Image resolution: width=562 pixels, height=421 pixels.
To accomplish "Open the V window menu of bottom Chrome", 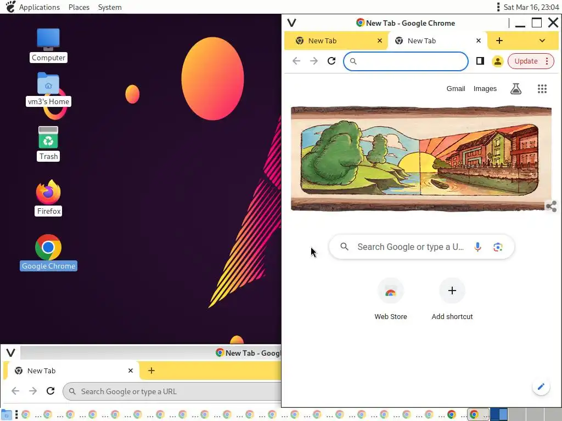I will (x=11, y=353).
